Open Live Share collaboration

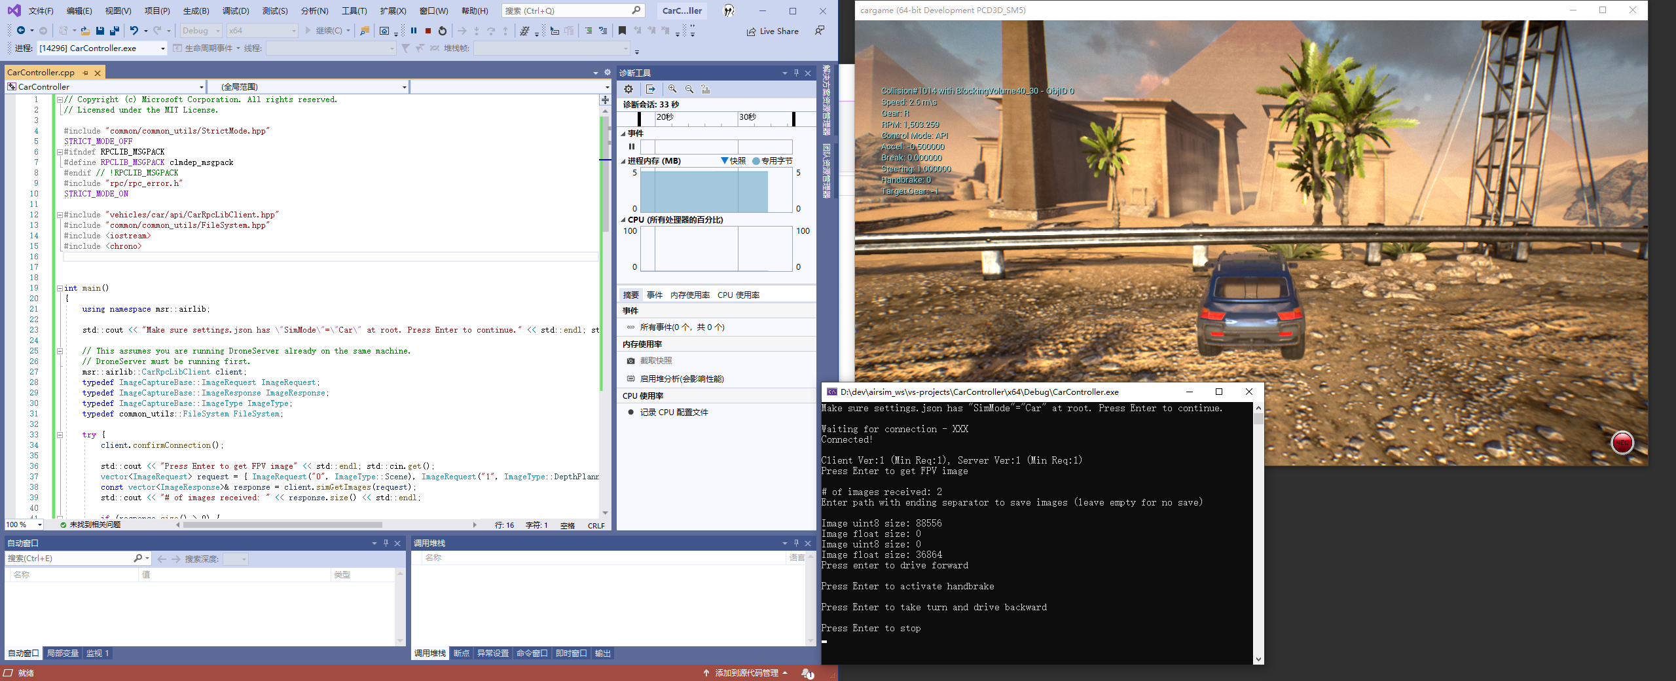coord(773,31)
